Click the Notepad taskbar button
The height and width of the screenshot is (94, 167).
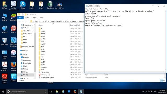tap(81, 92)
